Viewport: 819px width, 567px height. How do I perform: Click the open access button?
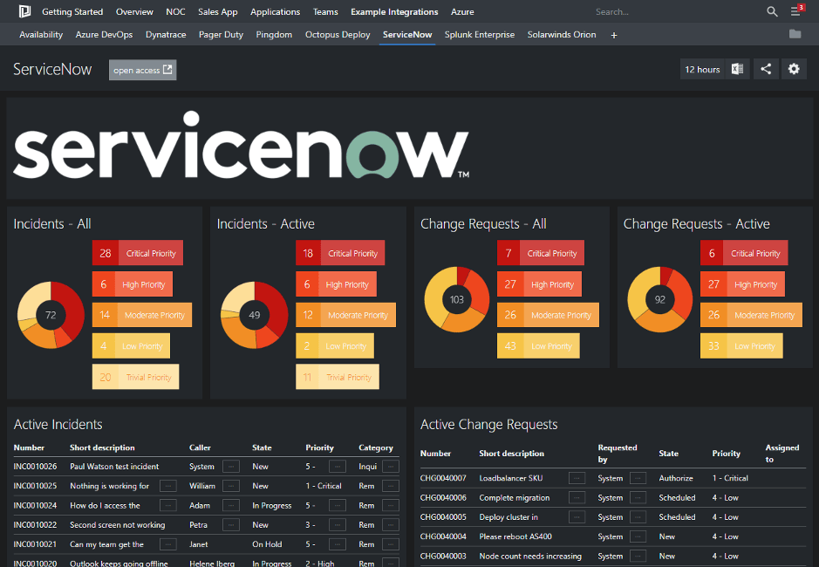click(x=142, y=70)
